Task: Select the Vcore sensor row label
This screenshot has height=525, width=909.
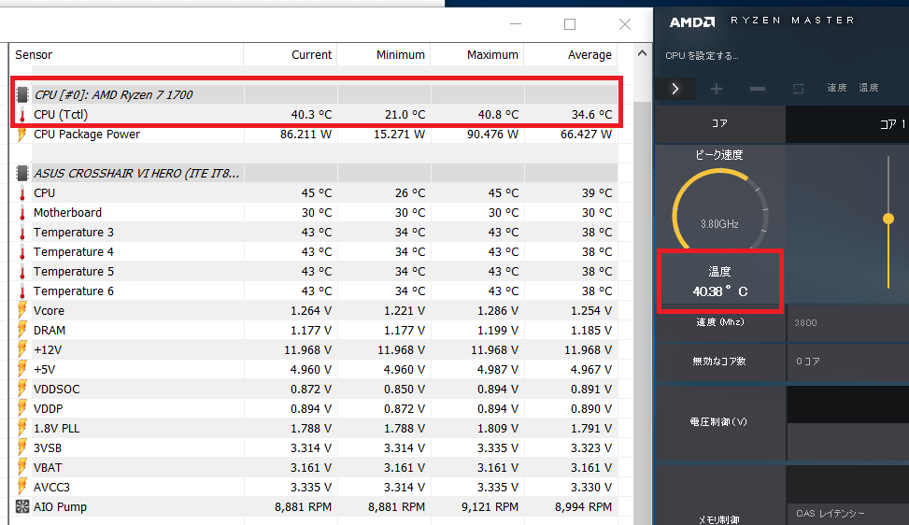Action: 49,311
